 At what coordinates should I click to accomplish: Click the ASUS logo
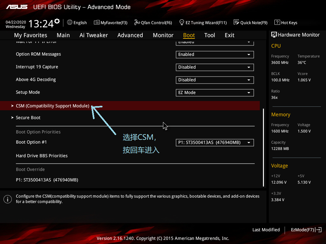[x=17, y=7]
